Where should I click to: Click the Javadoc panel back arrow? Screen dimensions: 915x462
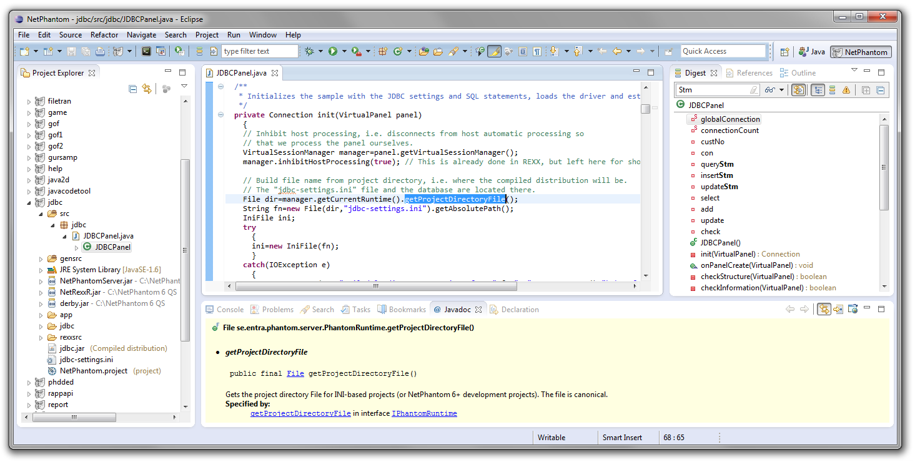(x=790, y=309)
